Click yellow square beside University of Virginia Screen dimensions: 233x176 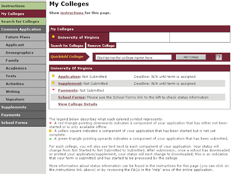53,37
